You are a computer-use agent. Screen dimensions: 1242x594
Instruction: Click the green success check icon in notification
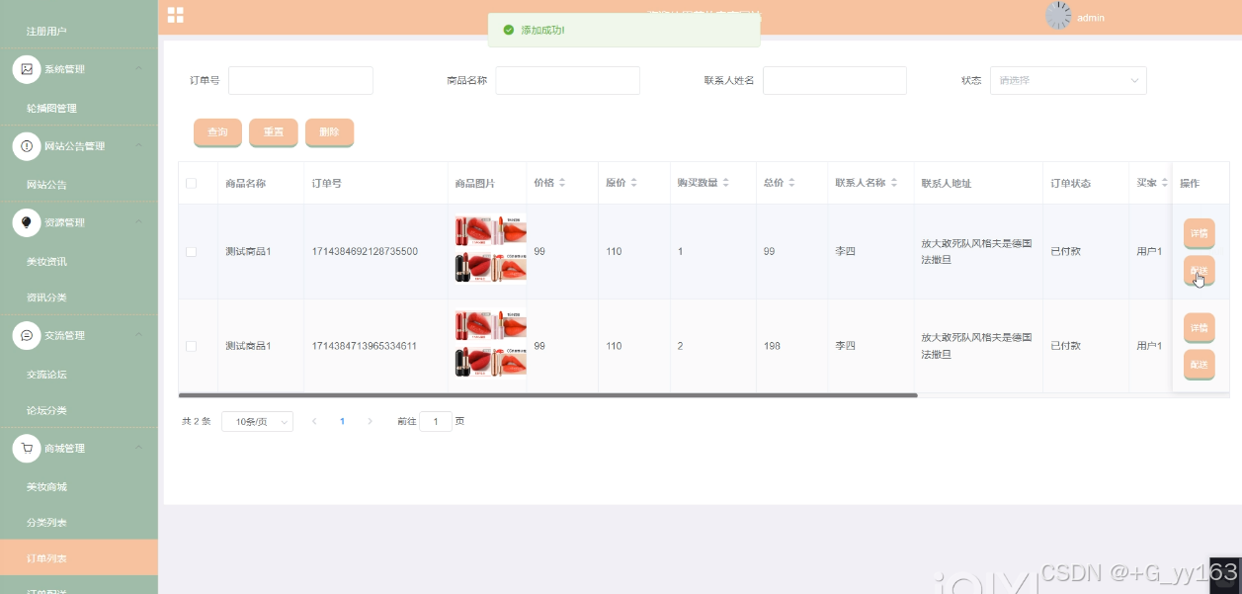click(x=509, y=30)
